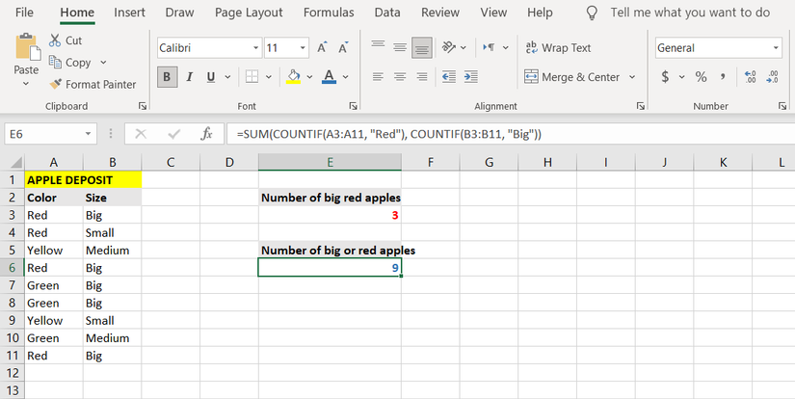Click the Tell me what you want field
The width and height of the screenshot is (795, 399).
point(690,13)
